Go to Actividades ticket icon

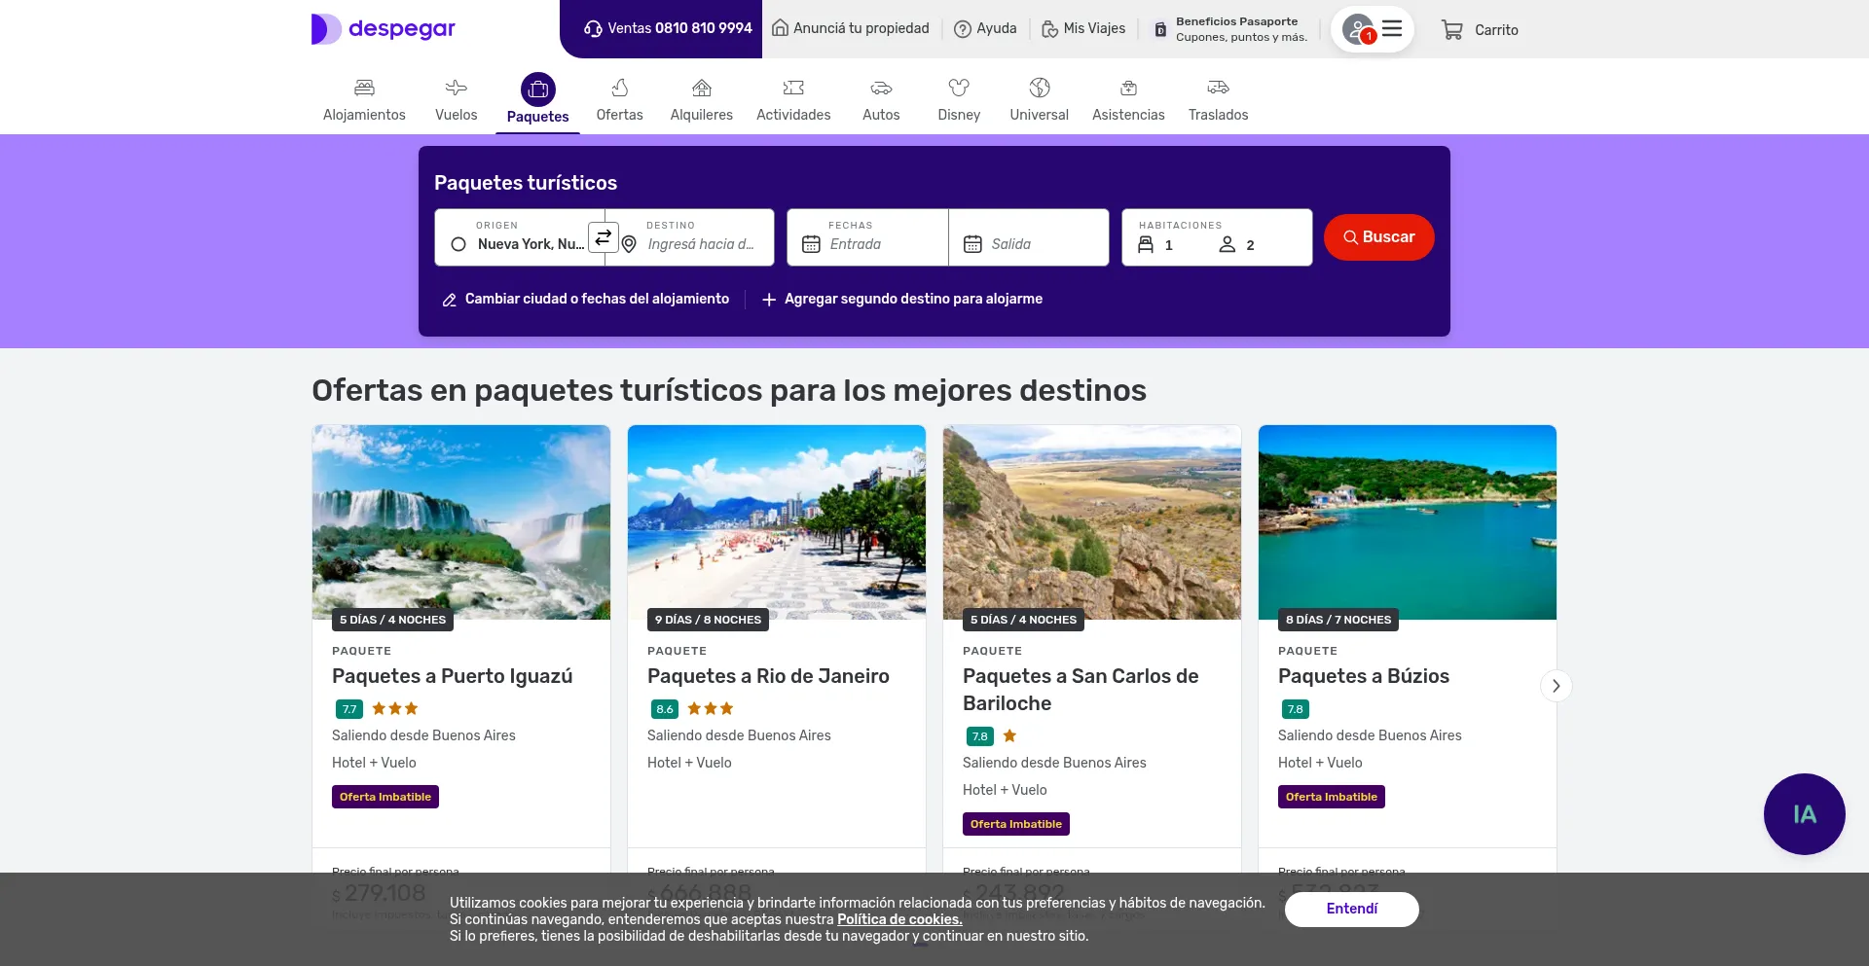click(x=793, y=89)
